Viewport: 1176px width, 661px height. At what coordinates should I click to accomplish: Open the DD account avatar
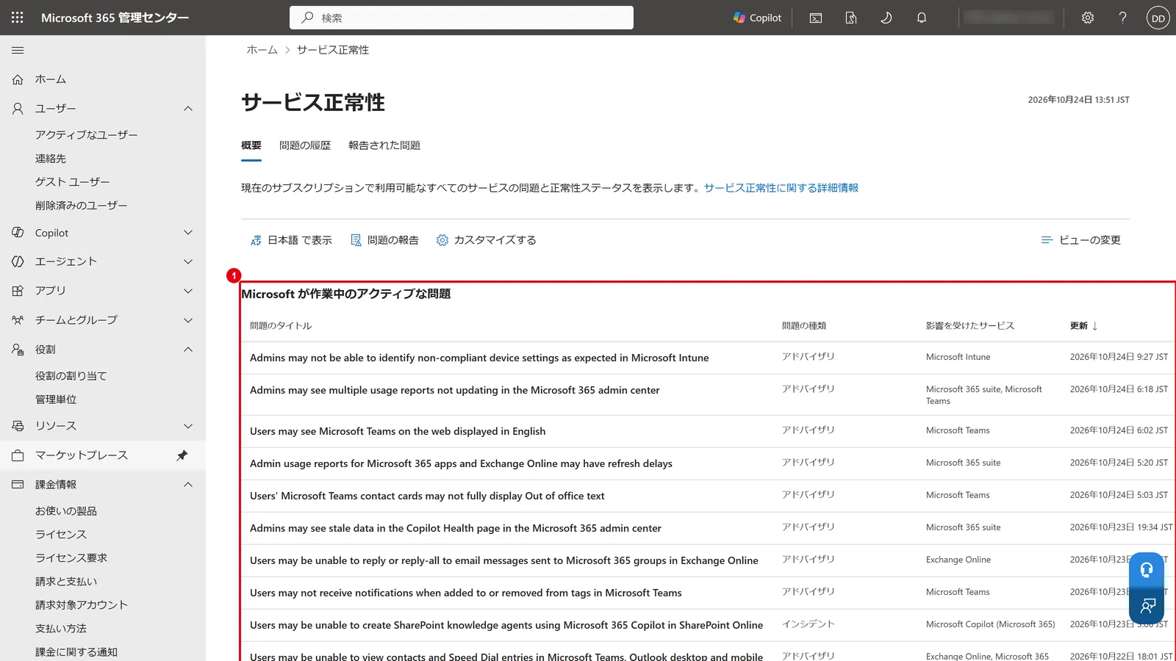pyautogui.click(x=1158, y=18)
